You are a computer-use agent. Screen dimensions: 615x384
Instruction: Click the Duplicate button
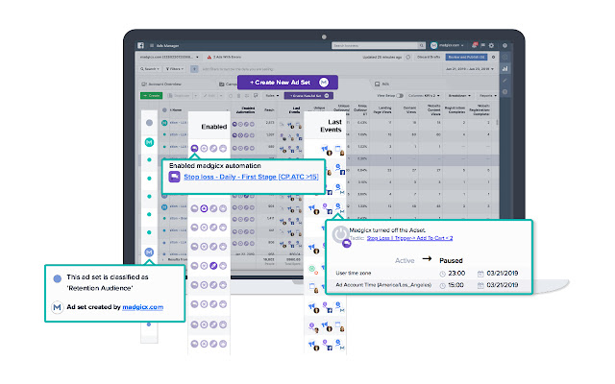pyautogui.click(x=180, y=96)
